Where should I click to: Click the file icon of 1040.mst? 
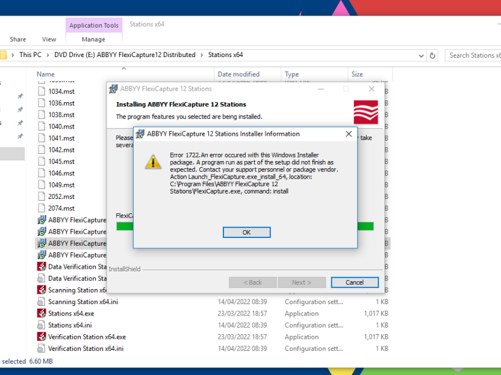41,126
